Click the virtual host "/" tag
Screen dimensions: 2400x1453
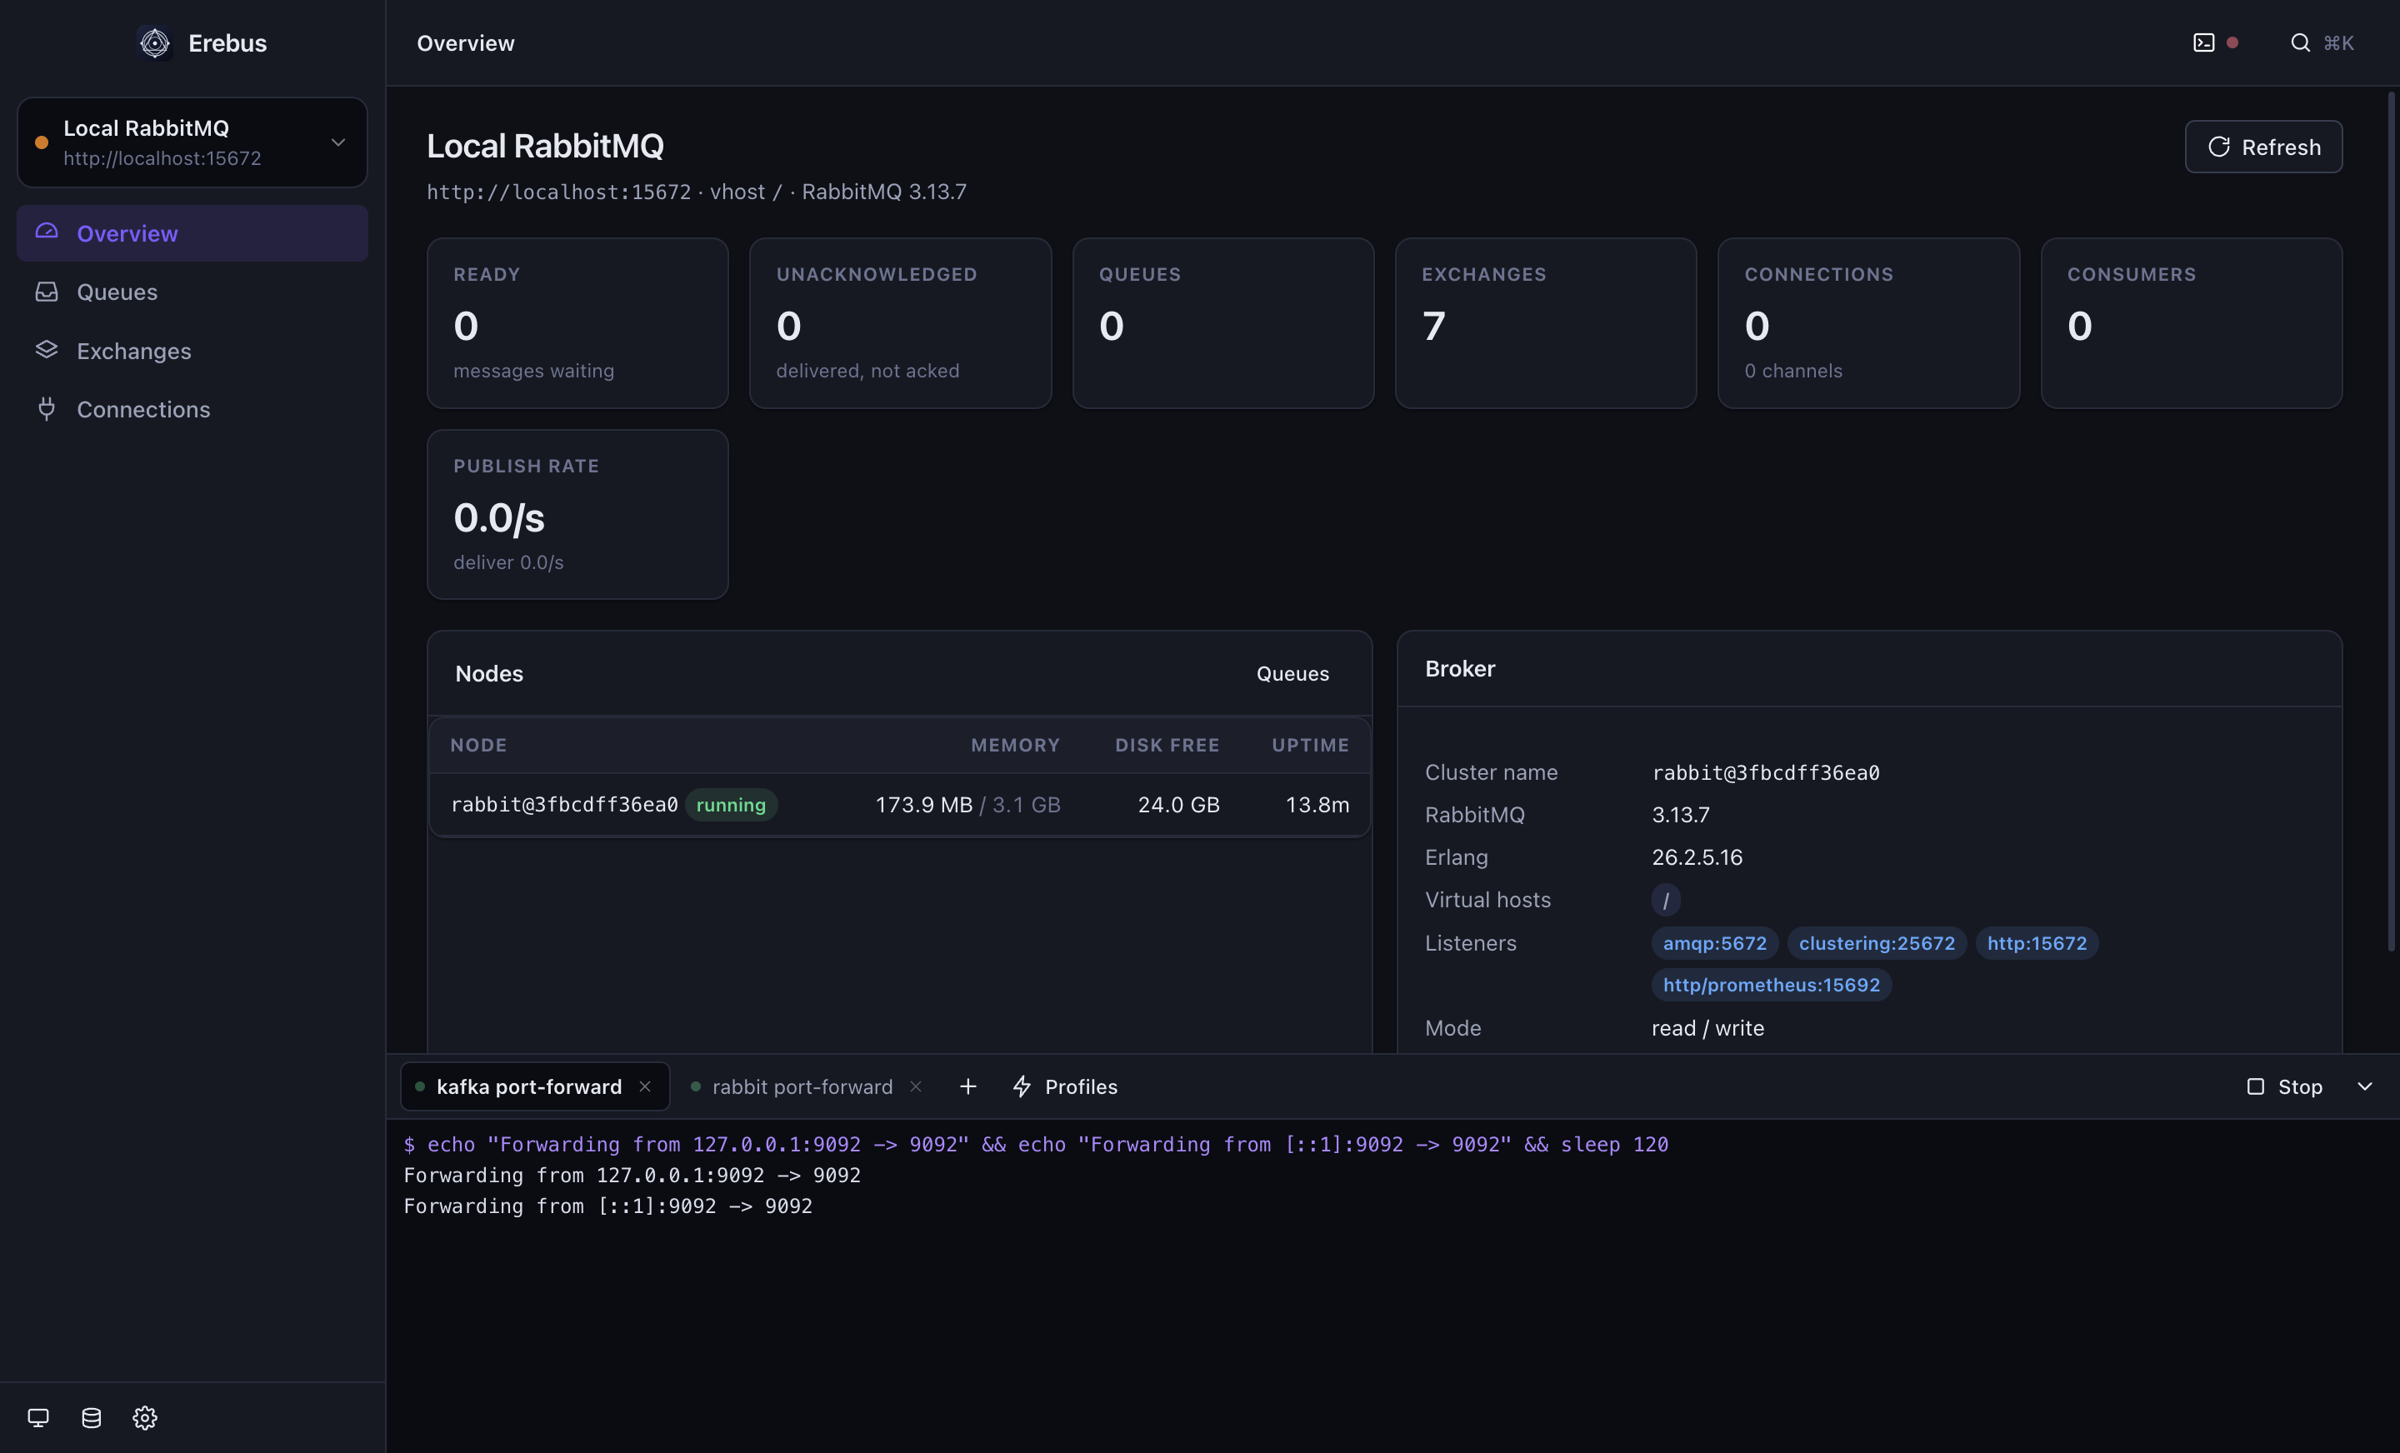point(1666,900)
